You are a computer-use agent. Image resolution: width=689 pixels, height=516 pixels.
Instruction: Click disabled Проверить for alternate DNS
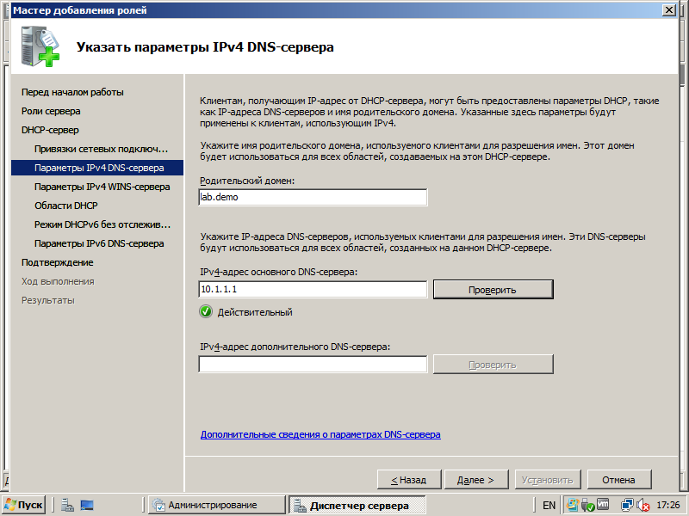(x=493, y=365)
